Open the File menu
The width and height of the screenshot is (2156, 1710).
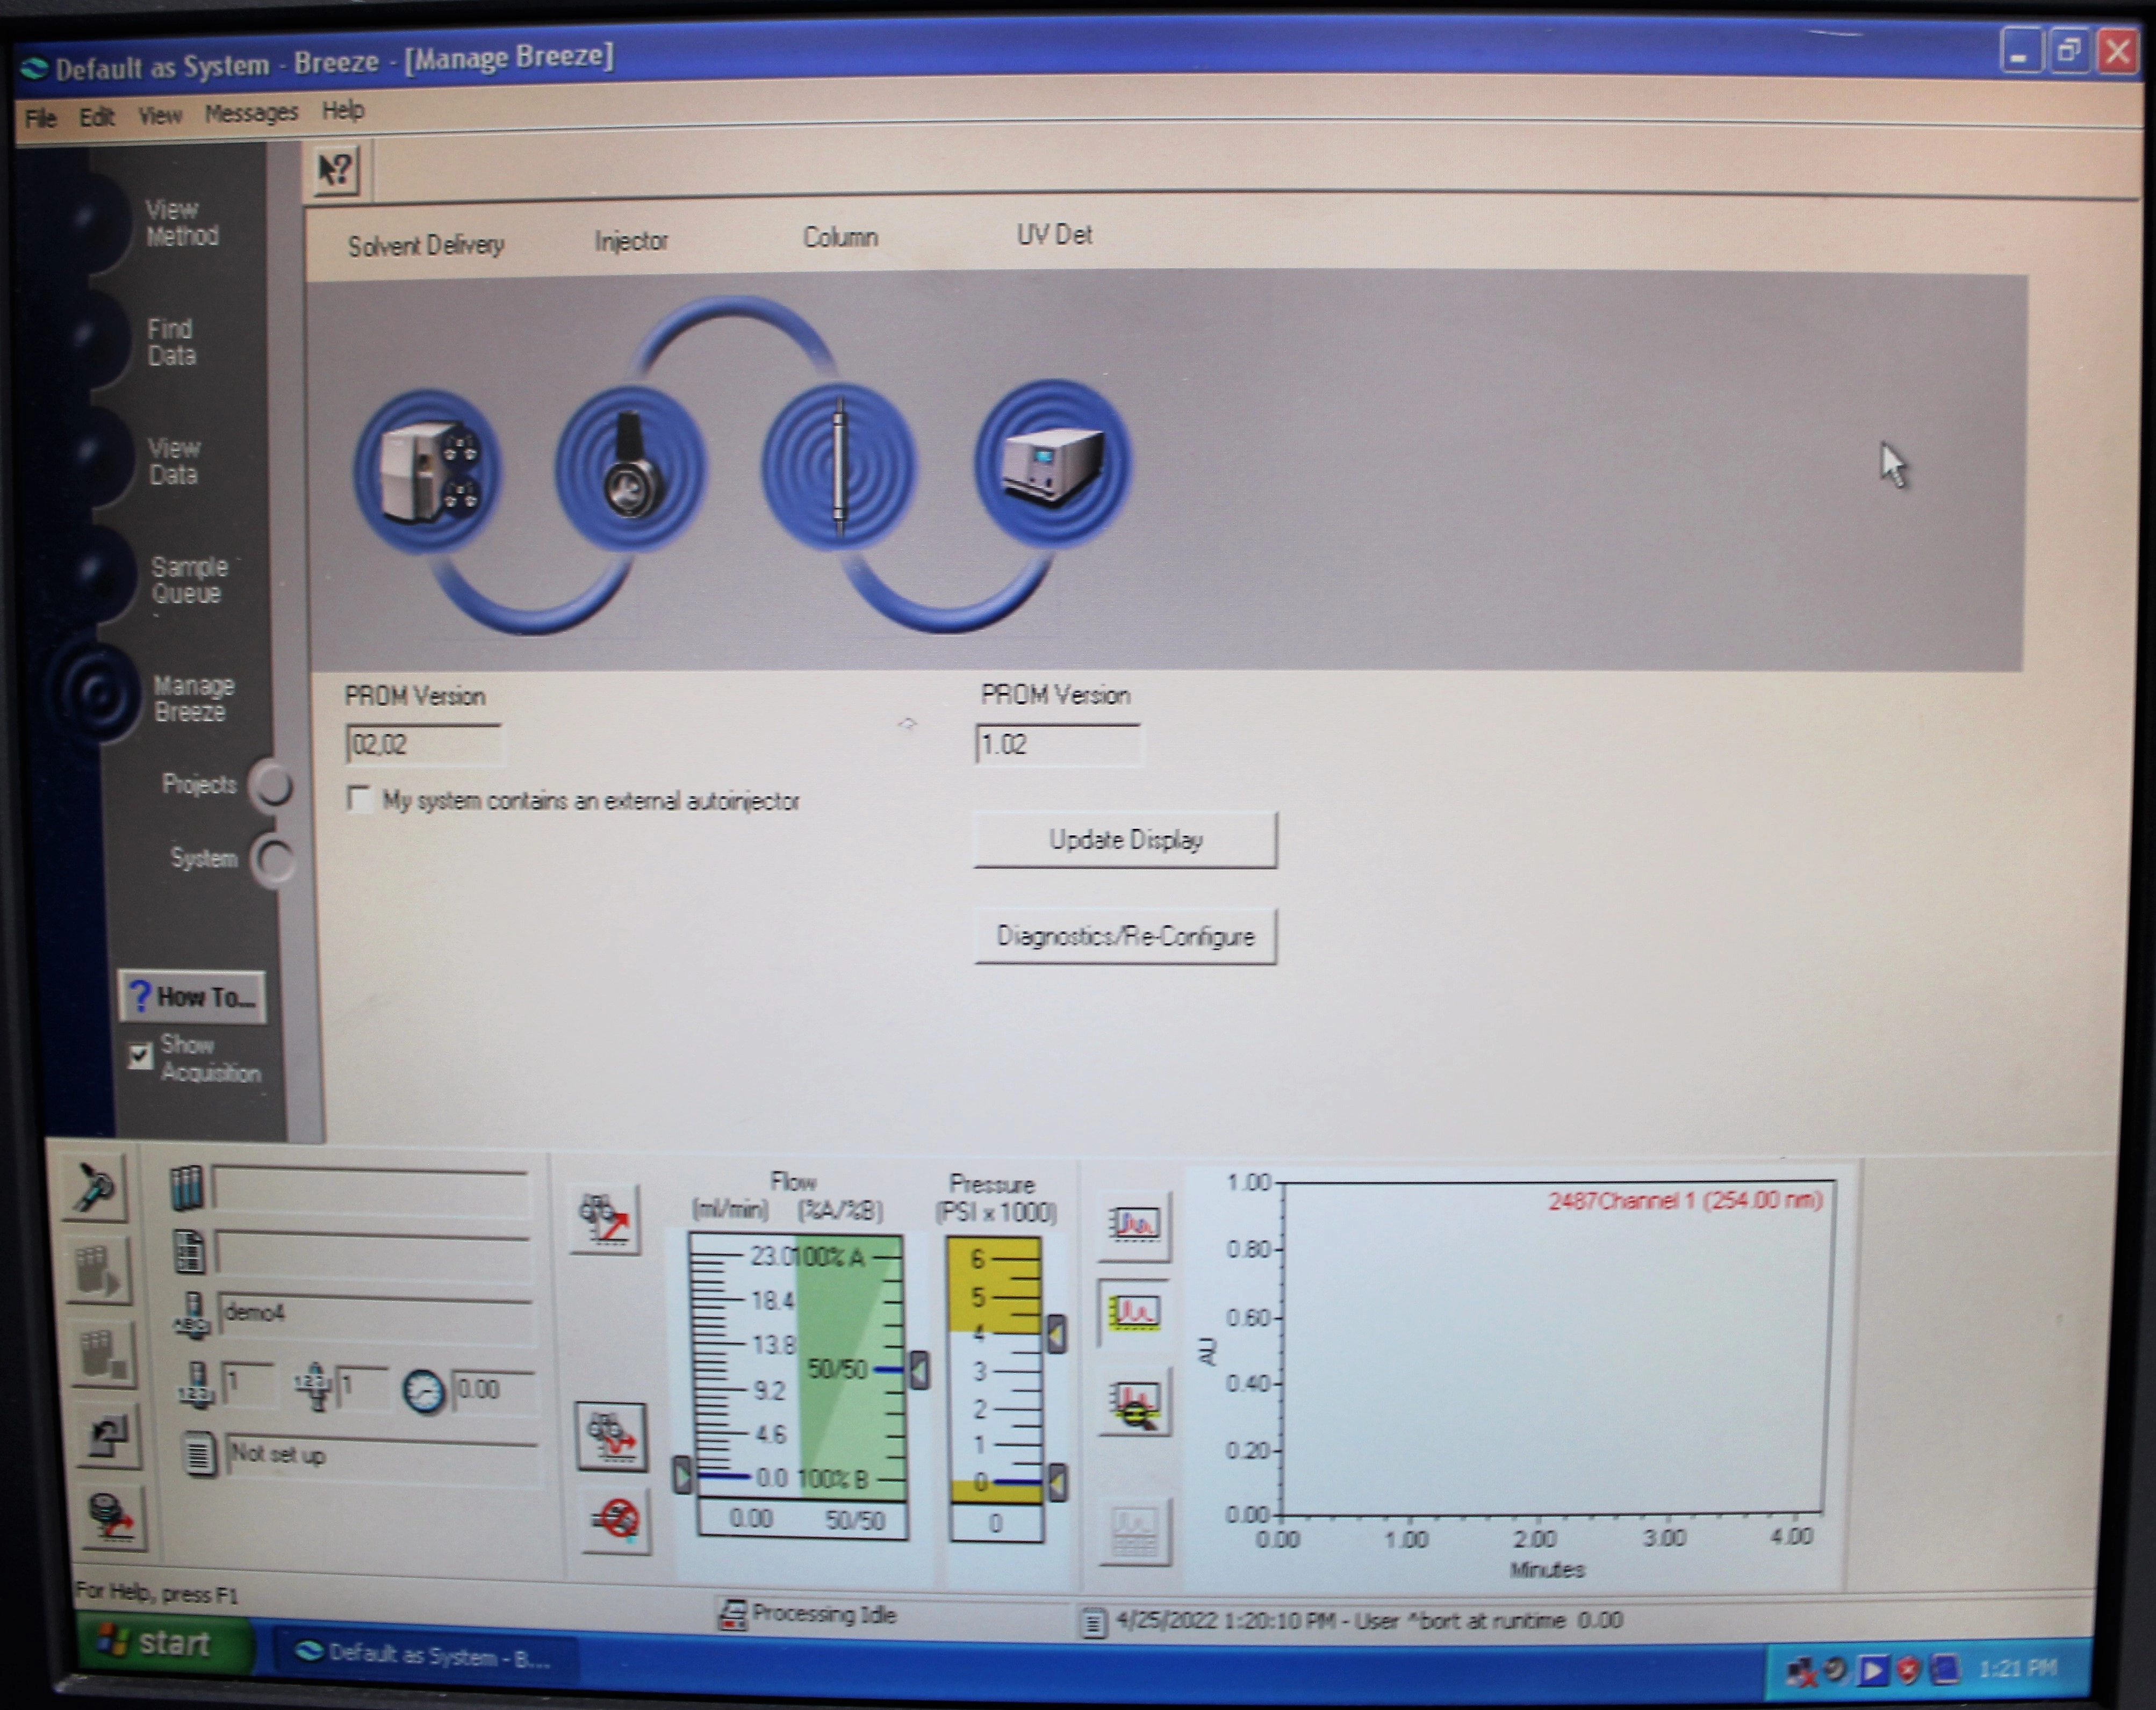pos(40,119)
